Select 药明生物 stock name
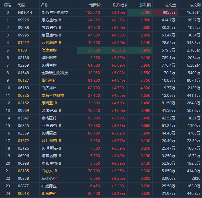The height and width of the screenshot is (198, 202). pyautogui.click(x=49, y=65)
